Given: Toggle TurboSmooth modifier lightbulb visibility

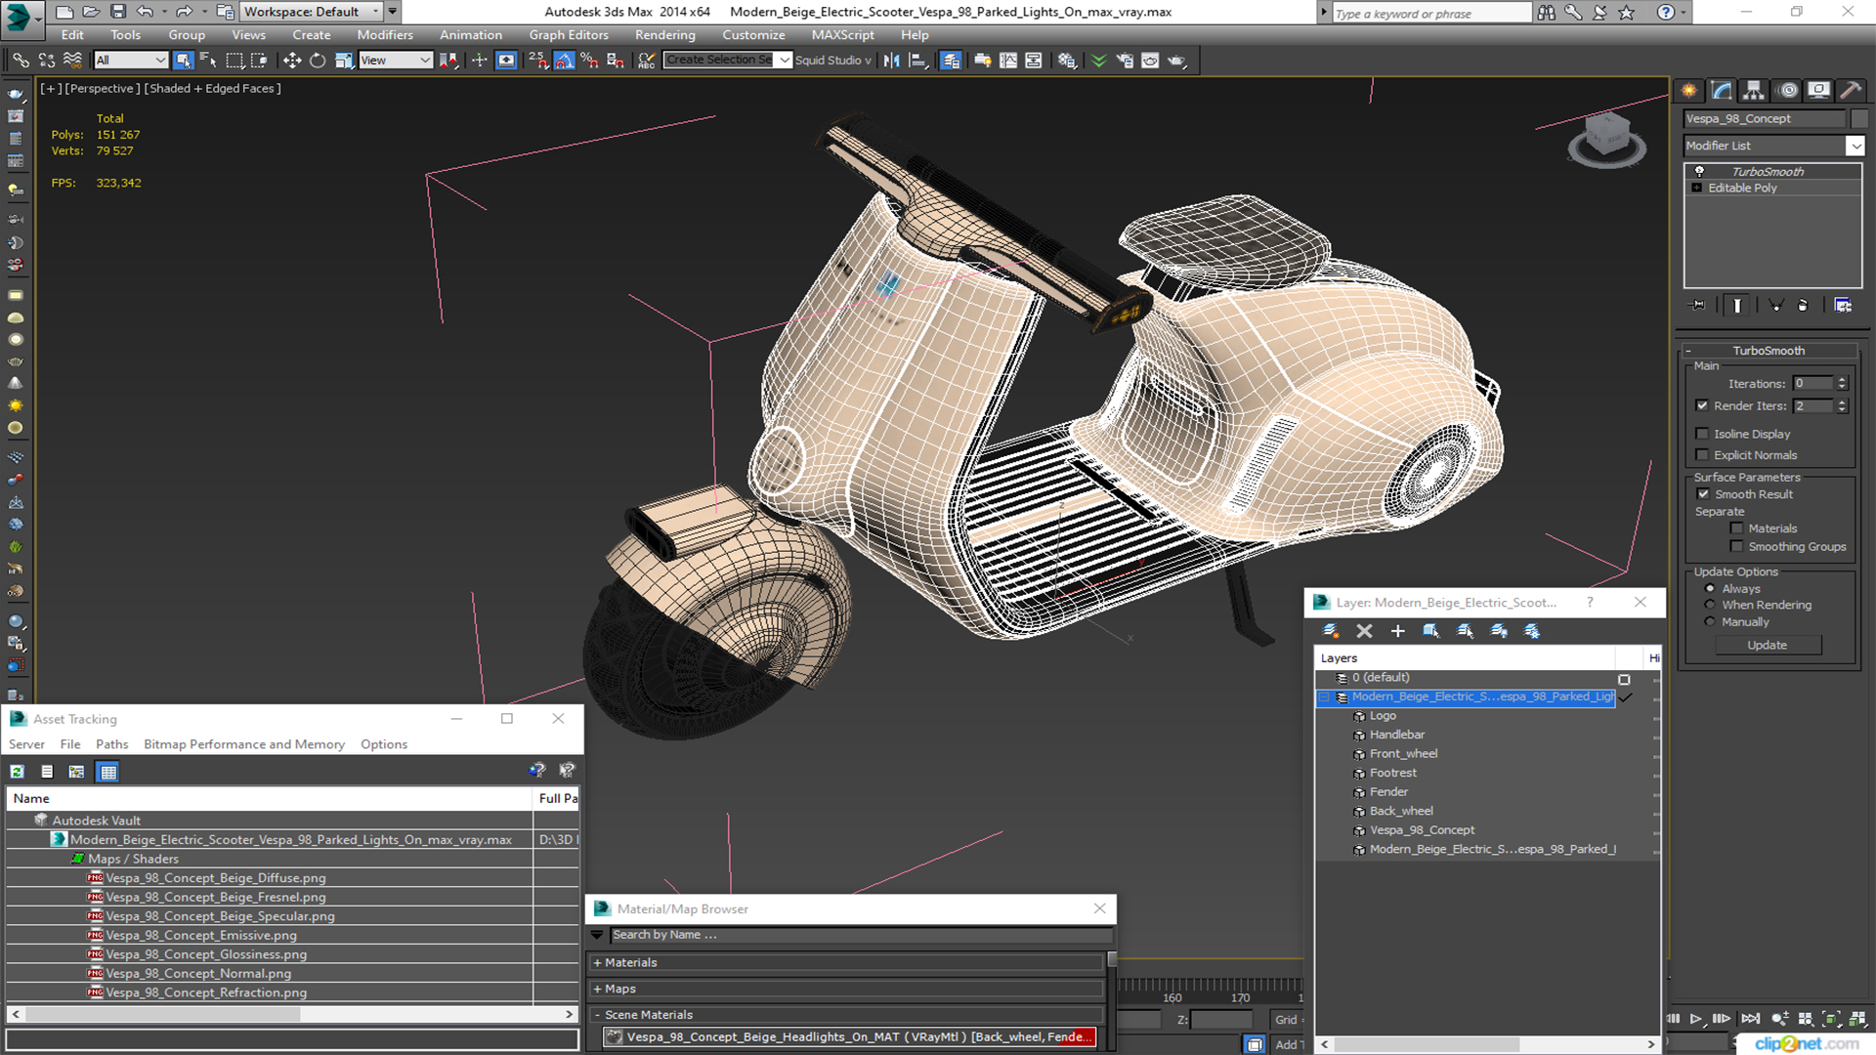Looking at the screenshot, I should coord(1699,171).
